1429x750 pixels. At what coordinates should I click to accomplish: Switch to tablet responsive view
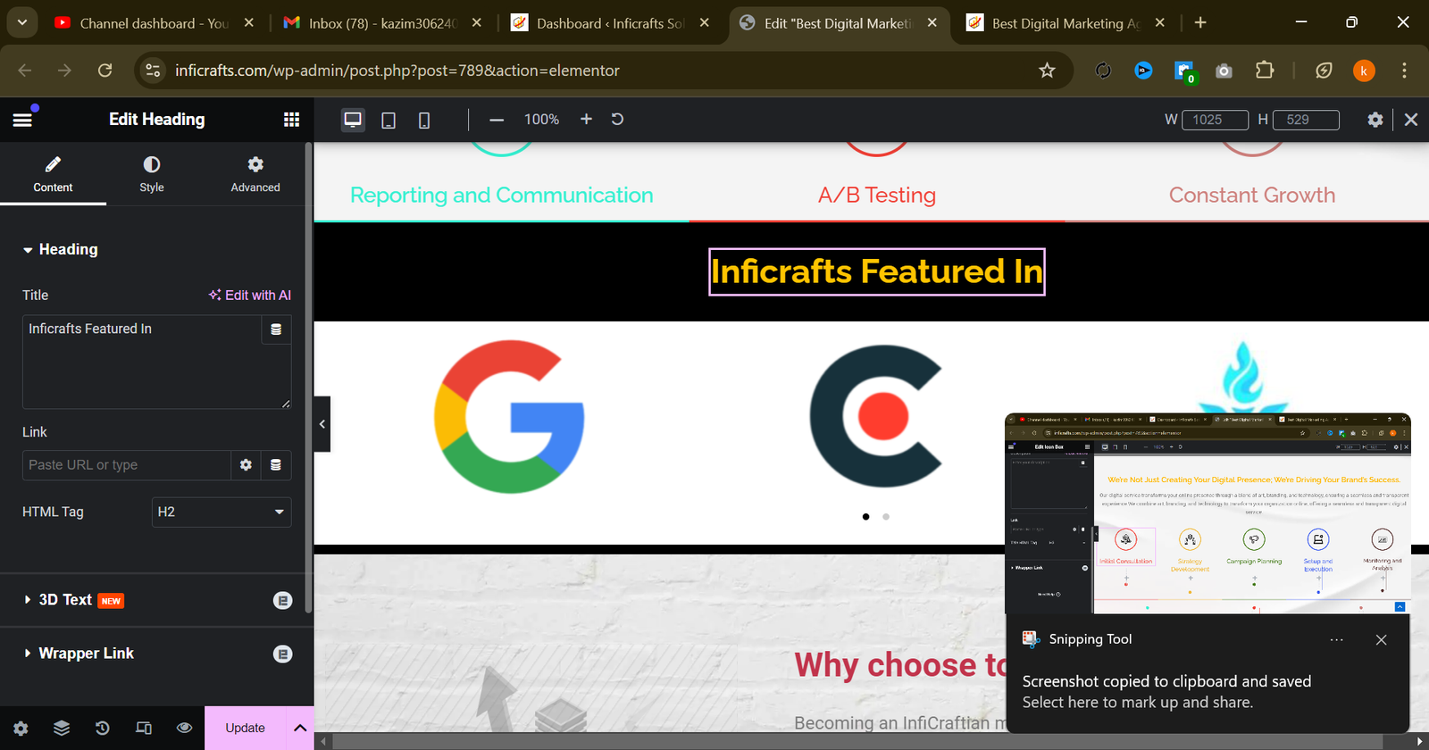[x=389, y=120]
